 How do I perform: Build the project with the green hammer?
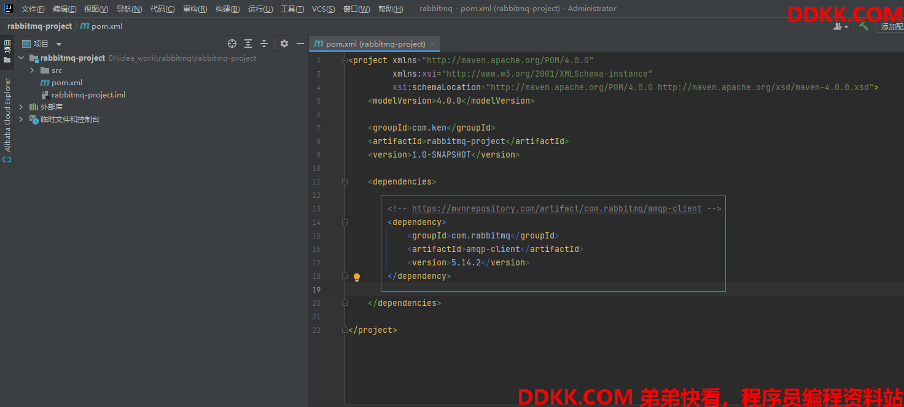point(863,26)
